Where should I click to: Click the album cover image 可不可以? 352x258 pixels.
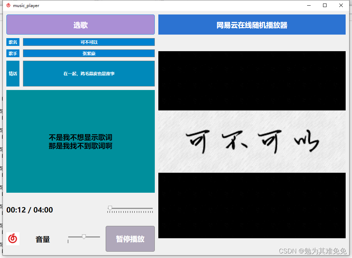pyautogui.click(x=252, y=145)
